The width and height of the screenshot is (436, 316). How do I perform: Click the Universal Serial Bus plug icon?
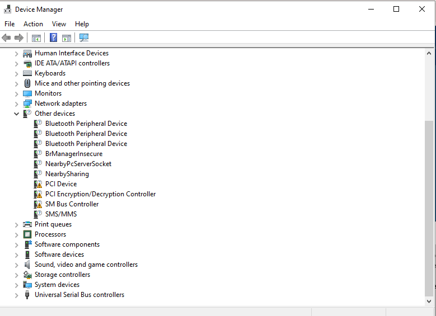pos(27,295)
